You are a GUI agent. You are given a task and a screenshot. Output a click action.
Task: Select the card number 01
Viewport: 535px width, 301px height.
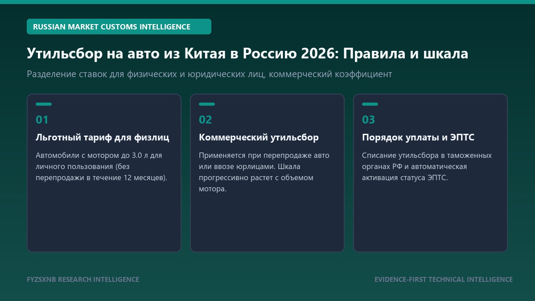[42, 120]
